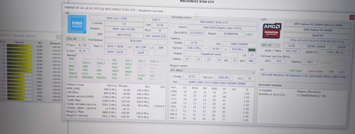Click the green UEFI Boot label
Screen dimensions: 355x134
click(x=295, y=71)
